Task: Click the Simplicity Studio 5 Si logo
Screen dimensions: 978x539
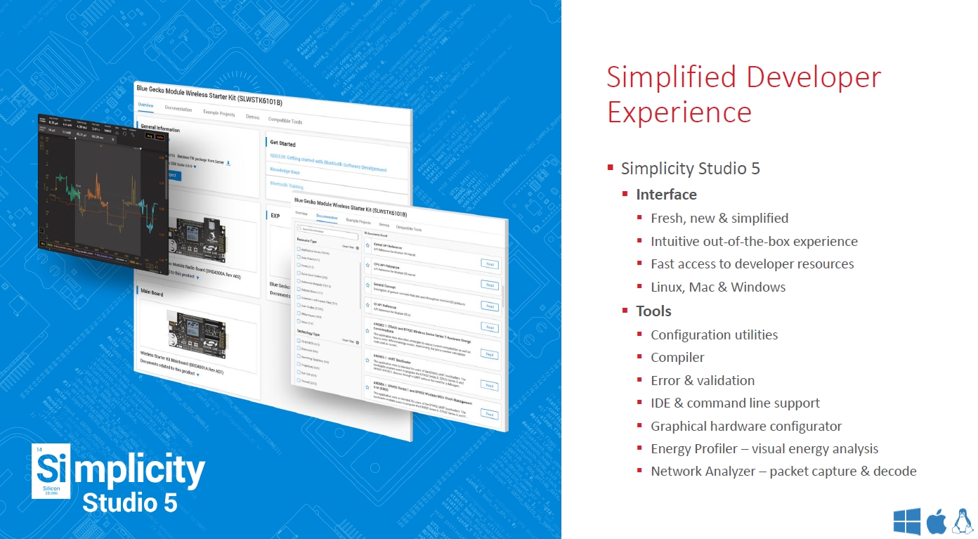Action: 51,471
